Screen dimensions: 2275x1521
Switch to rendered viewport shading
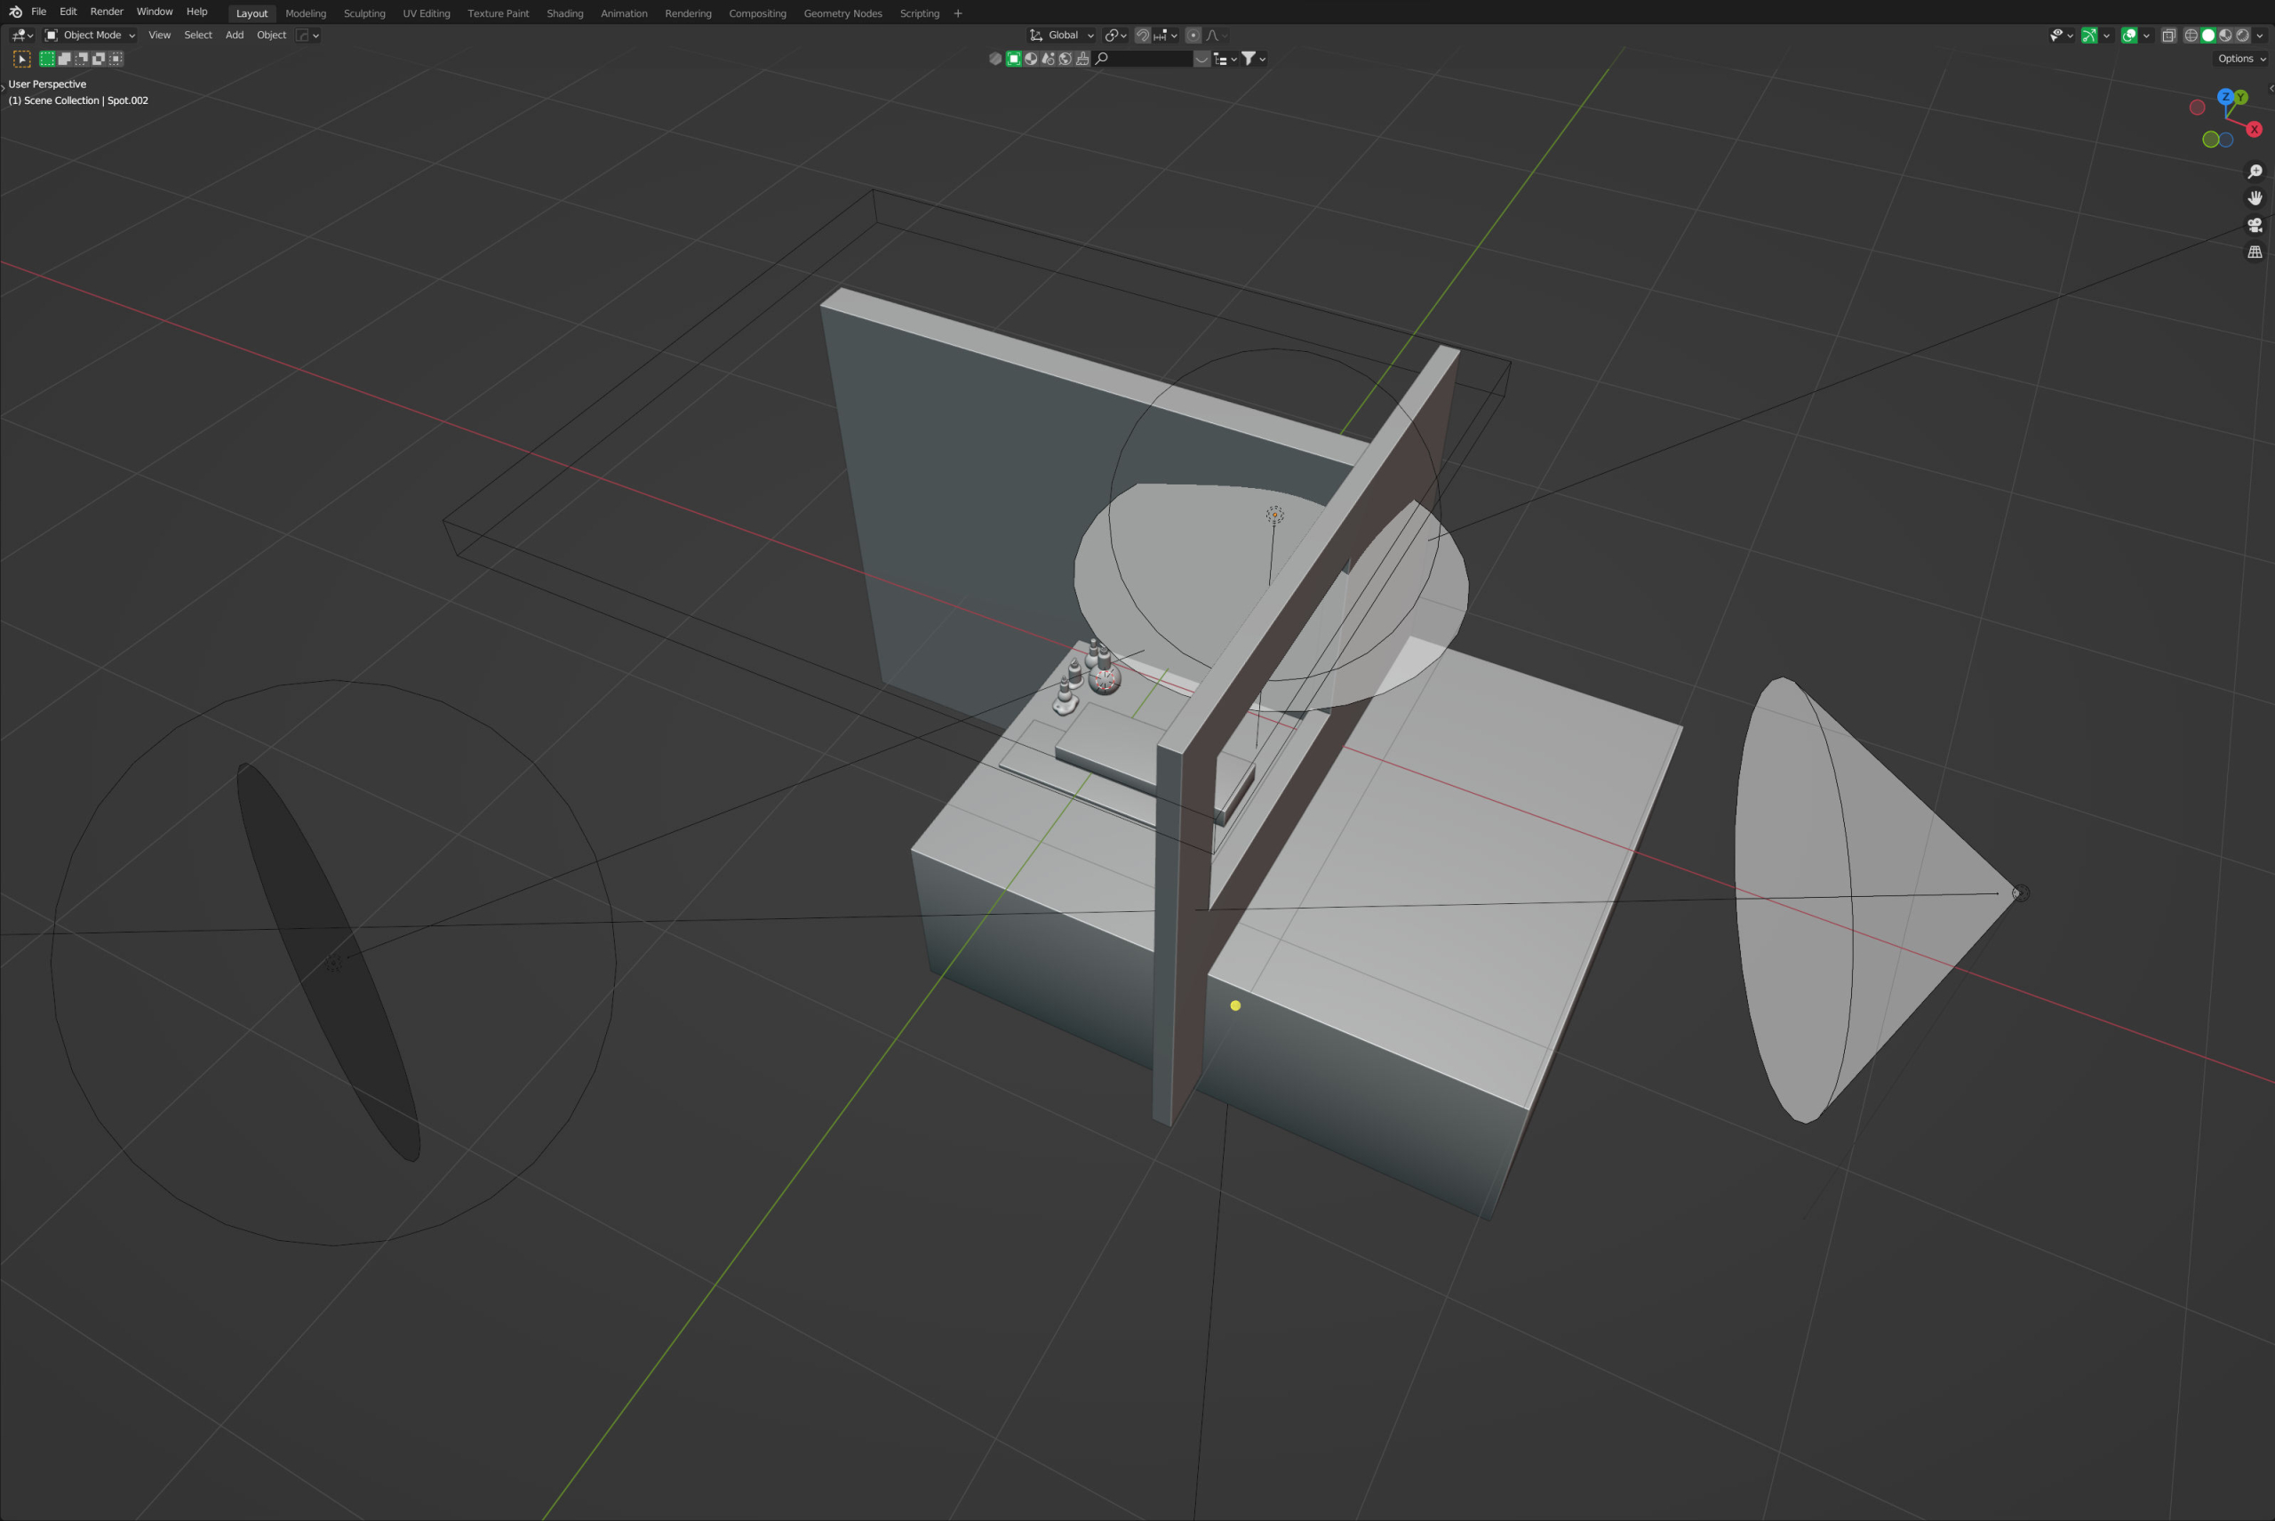point(2243,35)
